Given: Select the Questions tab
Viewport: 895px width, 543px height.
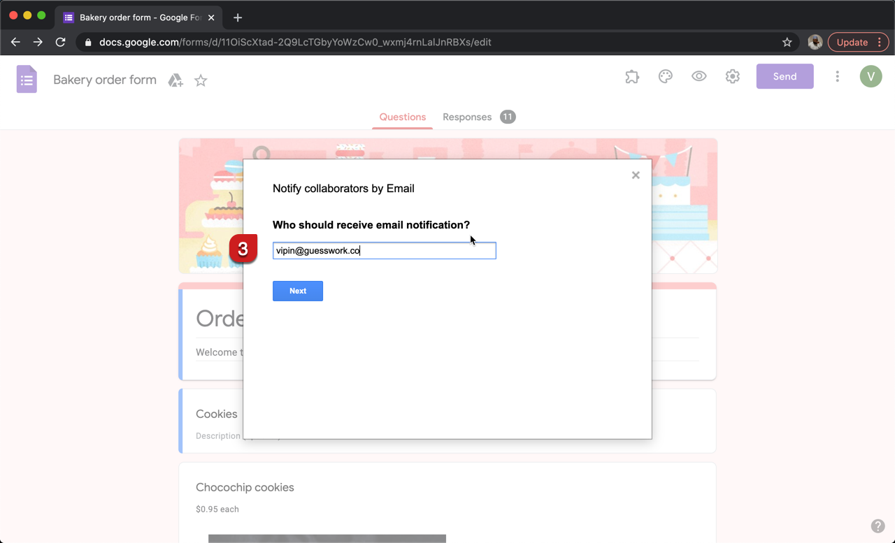Looking at the screenshot, I should point(402,117).
